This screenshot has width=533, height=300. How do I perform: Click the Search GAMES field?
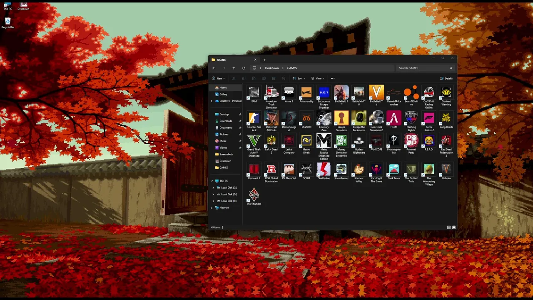425,68
